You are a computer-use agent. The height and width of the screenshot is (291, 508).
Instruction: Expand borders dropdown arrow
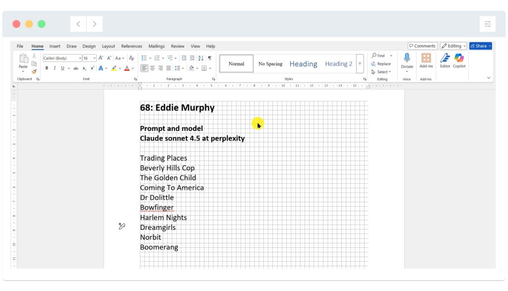[x=210, y=68]
